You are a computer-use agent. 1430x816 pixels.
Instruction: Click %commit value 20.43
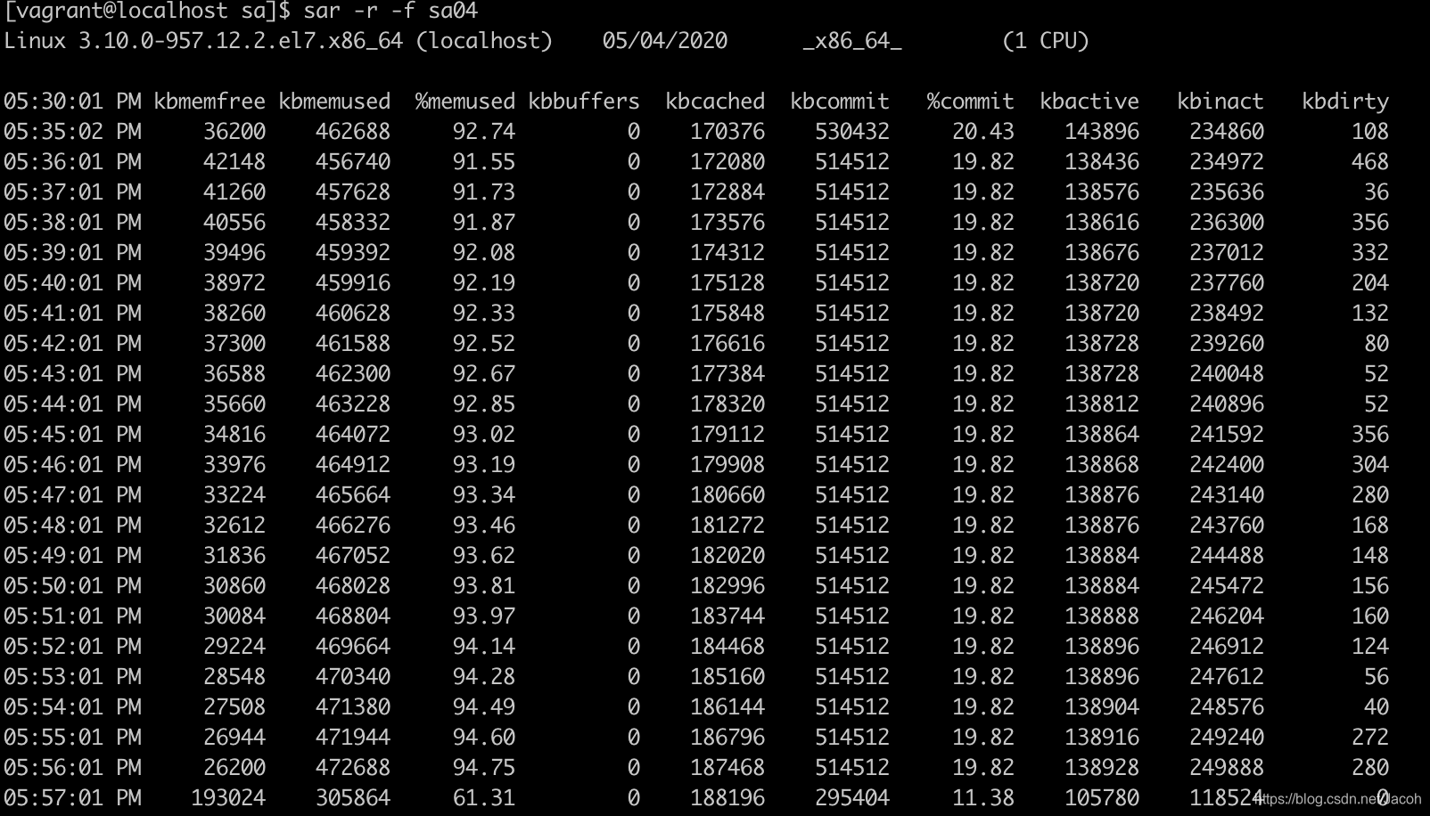(983, 132)
